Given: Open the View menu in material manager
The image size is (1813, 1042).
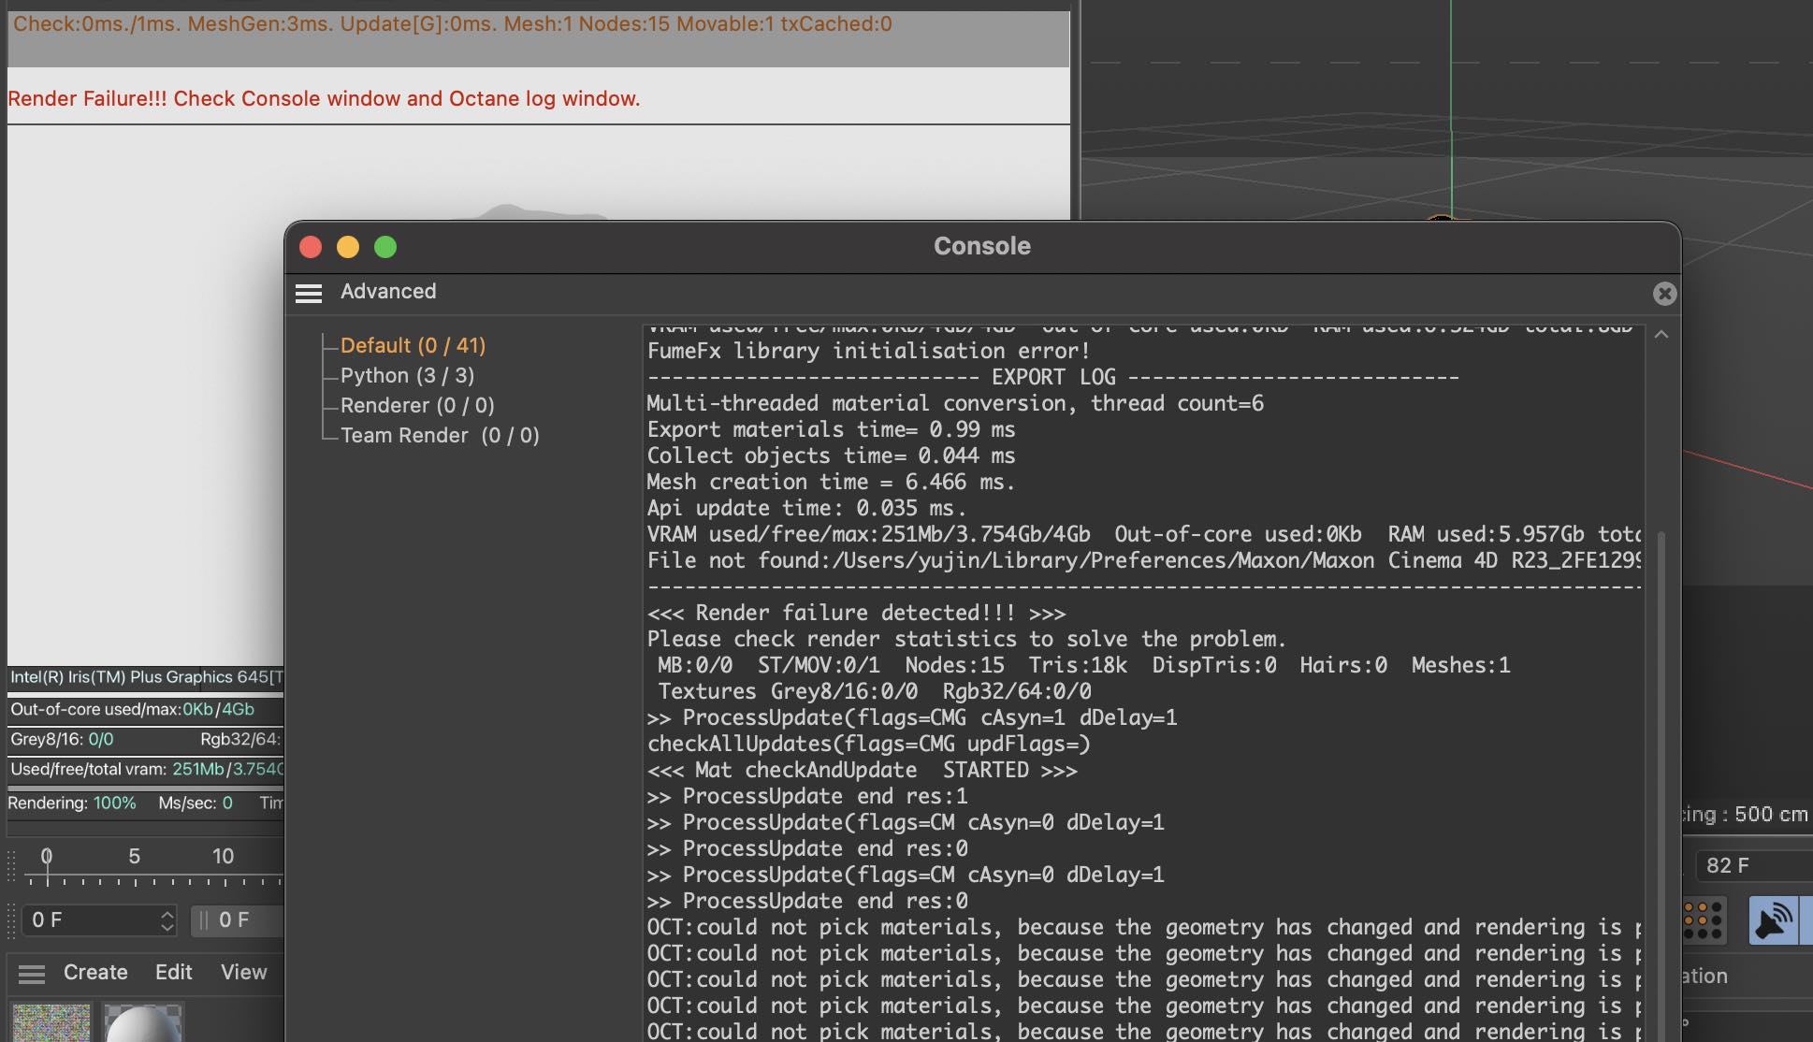Looking at the screenshot, I should click(244, 972).
